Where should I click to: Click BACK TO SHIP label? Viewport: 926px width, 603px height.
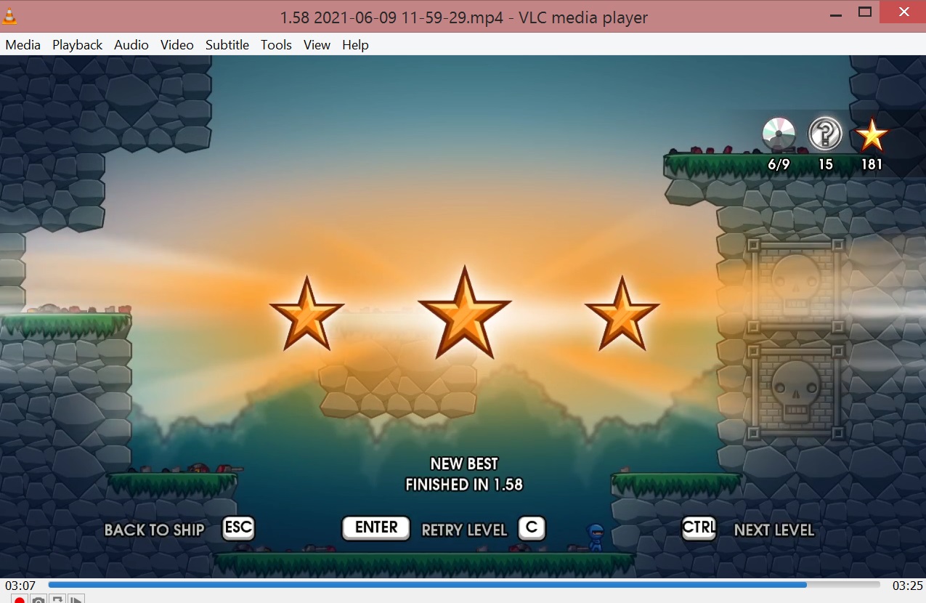155,530
